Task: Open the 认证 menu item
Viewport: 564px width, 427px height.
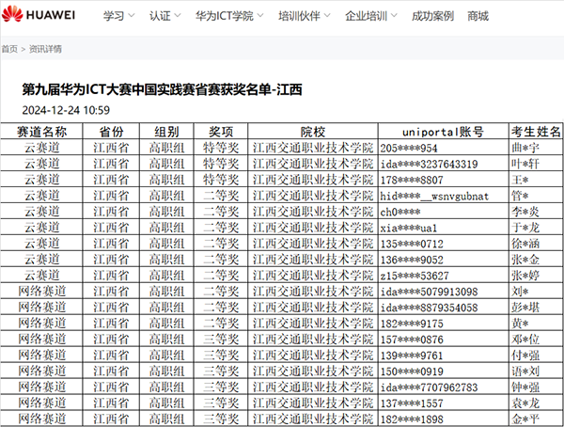Action: click(x=160, y=16)
